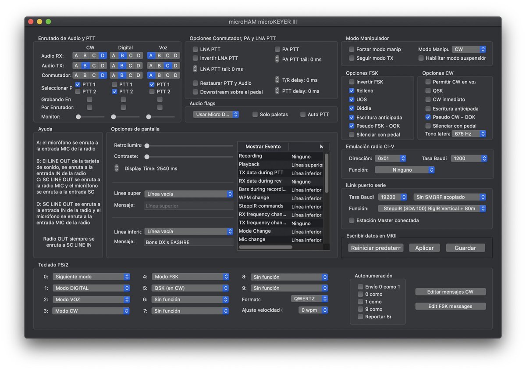Viewport: 526px width, 371px height.
Task: Uncheck the Relleno FSK option
Action: (352, 90)
